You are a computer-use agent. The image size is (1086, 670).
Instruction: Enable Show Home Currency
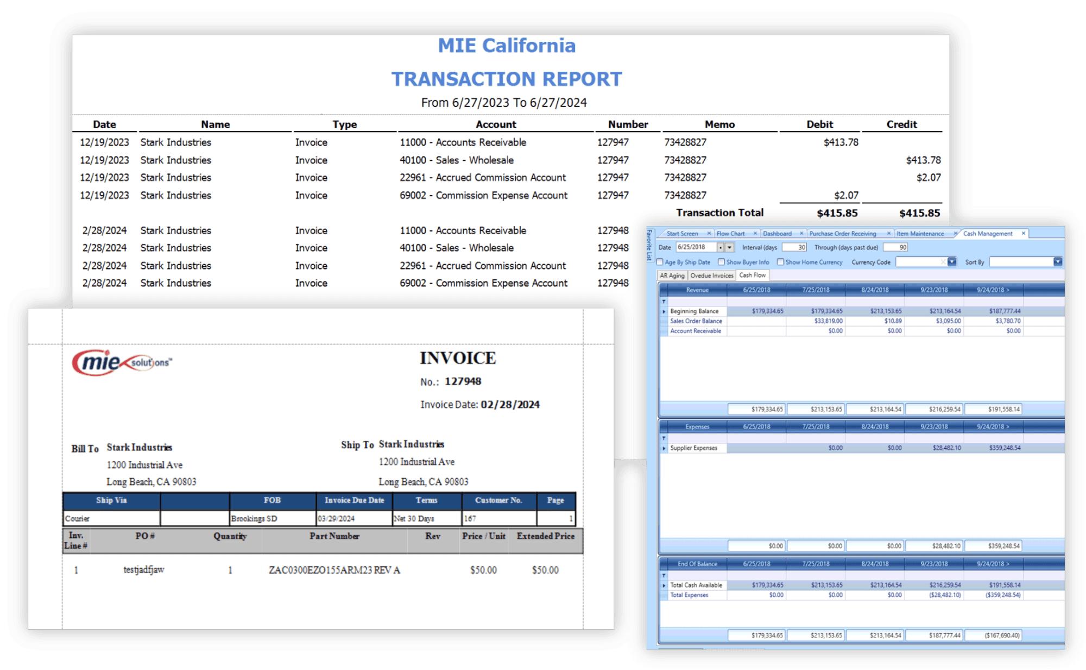click(x=780, y=262)
